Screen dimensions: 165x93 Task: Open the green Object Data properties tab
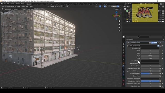point(123,78)
